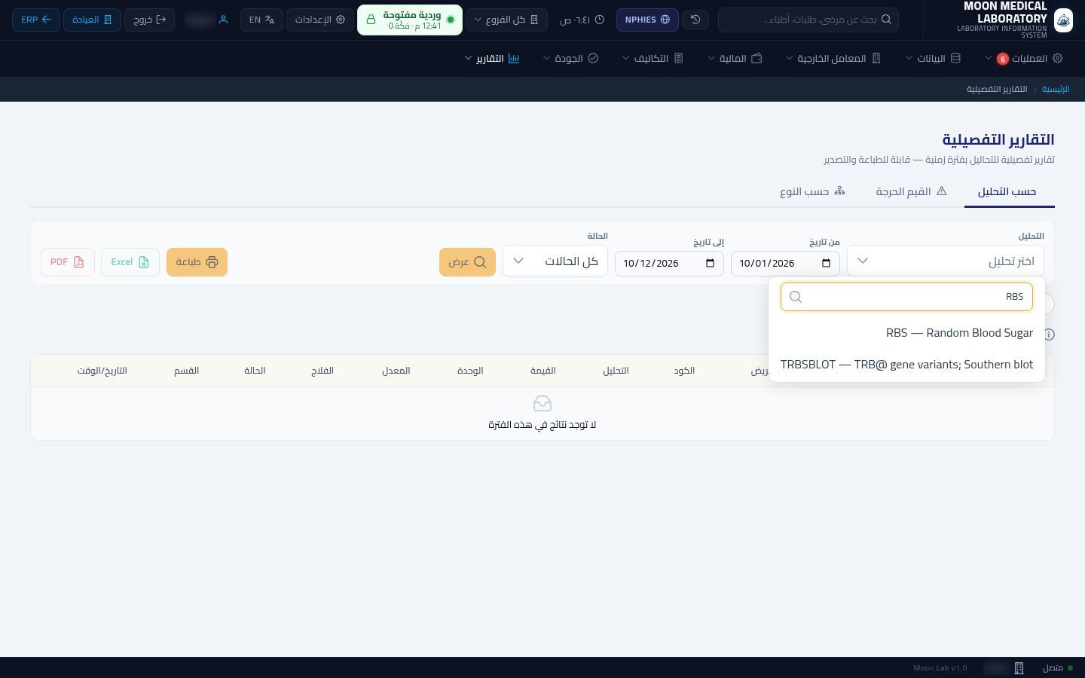This screenshot has width=1085, height=678.
Task: Click the Moon Medical Laboratory logo icon
Action: 1063,20
